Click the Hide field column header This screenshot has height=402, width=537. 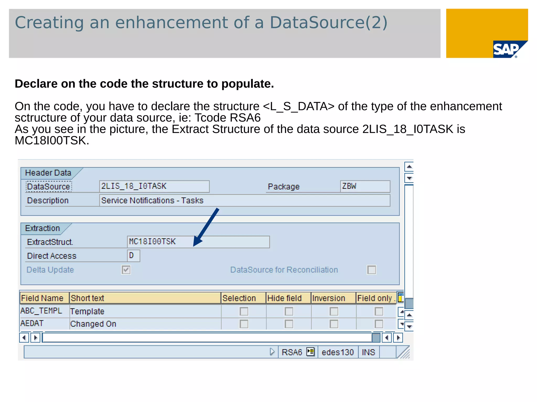point(289,298)
